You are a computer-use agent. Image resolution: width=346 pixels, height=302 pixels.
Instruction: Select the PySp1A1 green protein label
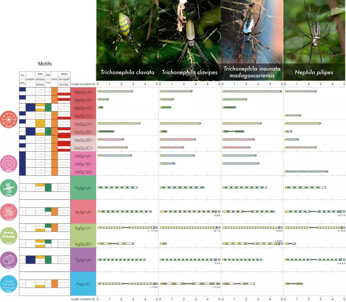point(83,188)
